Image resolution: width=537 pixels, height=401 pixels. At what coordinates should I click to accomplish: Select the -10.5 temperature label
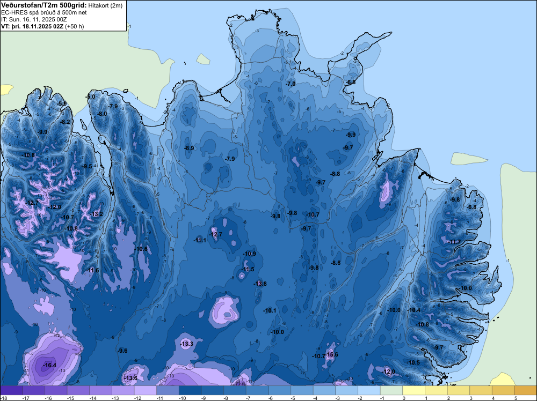click(413, 363)
